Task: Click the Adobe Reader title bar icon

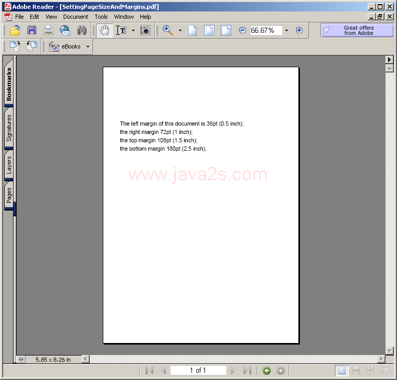Action: (8, 7)
